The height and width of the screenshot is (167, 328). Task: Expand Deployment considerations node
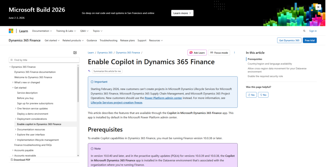pos(15,119)
